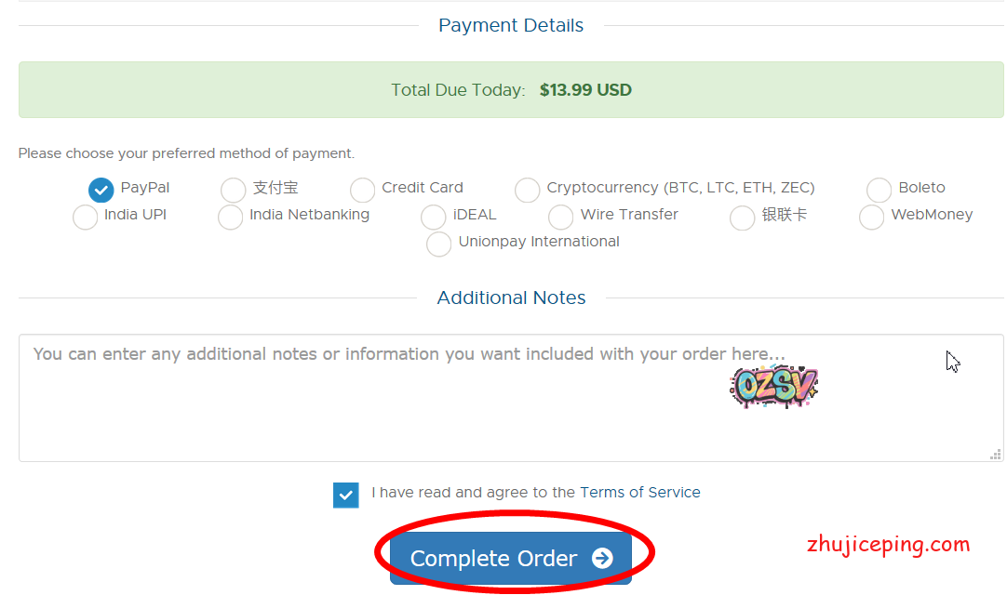Viewport: 1007px width, 595px height.
Task: Select India Netbanking radio button
Action: (230, 217)
